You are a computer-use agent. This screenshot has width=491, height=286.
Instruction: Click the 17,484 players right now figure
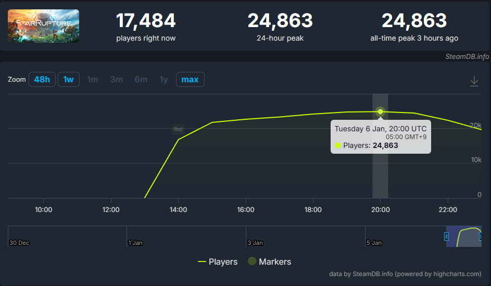coord(146,21)
